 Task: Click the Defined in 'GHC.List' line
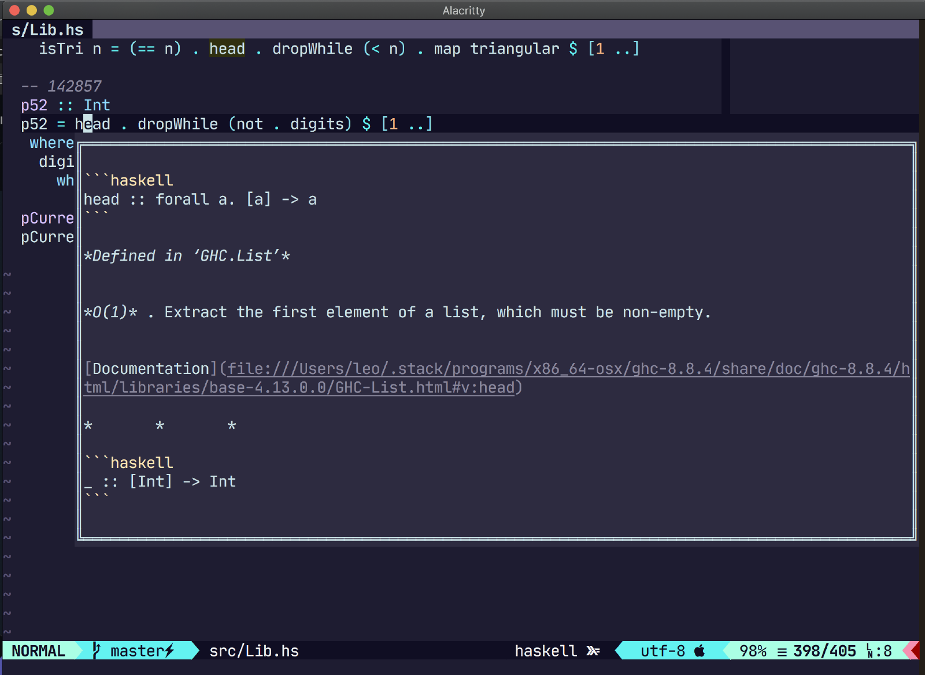pos(187,255)
